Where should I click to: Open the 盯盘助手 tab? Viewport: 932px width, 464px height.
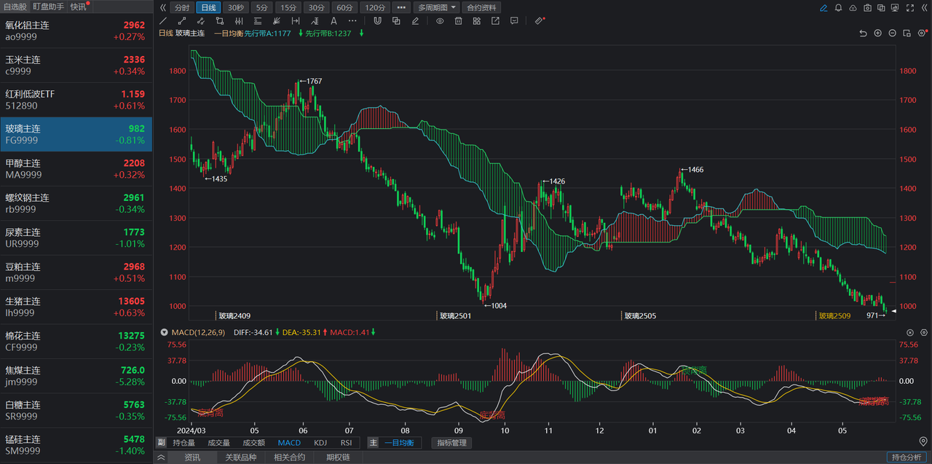(x=48, y=7)
